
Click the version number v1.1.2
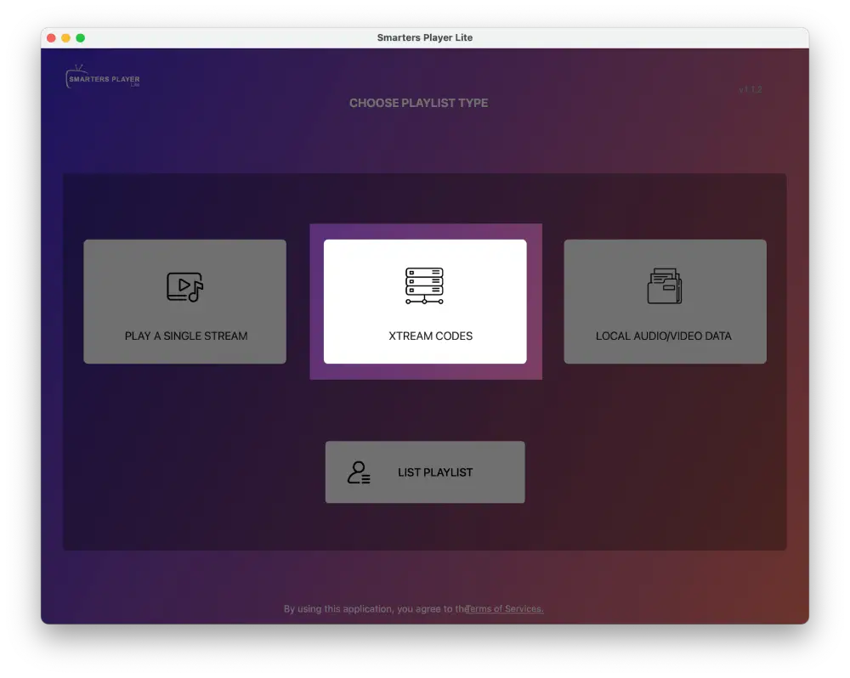point(751,89)
